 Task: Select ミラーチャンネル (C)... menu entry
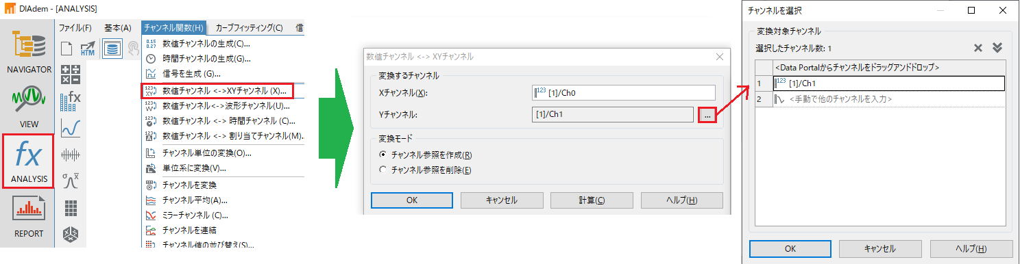pos(223,215)
